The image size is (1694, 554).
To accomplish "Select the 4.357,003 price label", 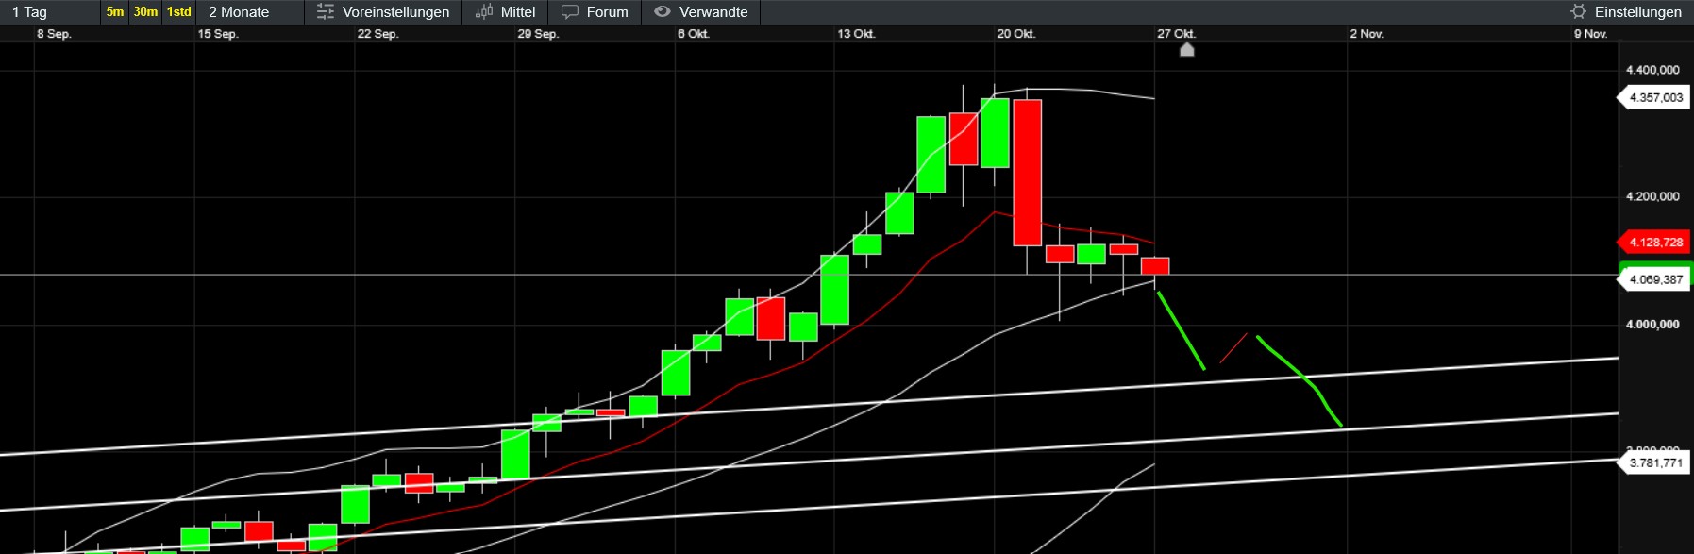I will pos(1652,97).
